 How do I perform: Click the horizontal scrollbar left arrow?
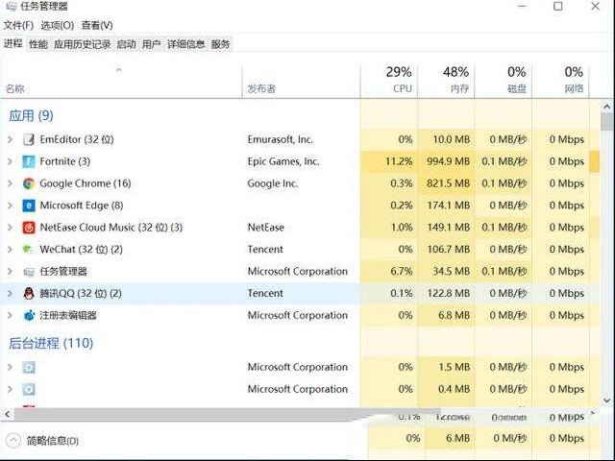pos(7,414)
